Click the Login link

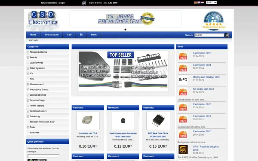(x=62, y=3)
